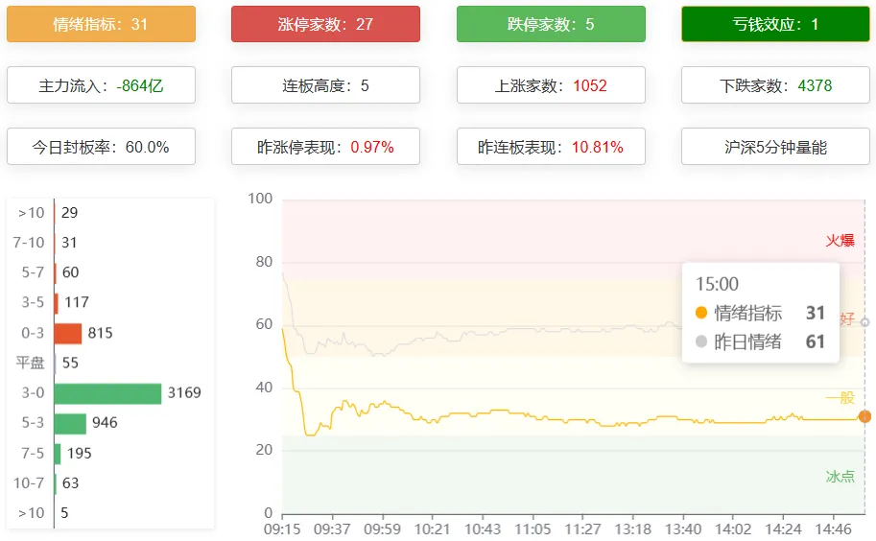Open the 连板高度: 5 box
This screenshot has height=541, width=876.
(325, 85)
